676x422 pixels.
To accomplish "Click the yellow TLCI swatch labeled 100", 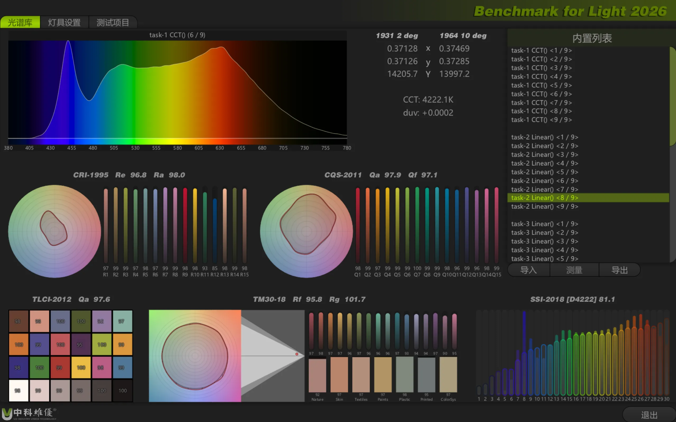I will [x=81, y=368].
